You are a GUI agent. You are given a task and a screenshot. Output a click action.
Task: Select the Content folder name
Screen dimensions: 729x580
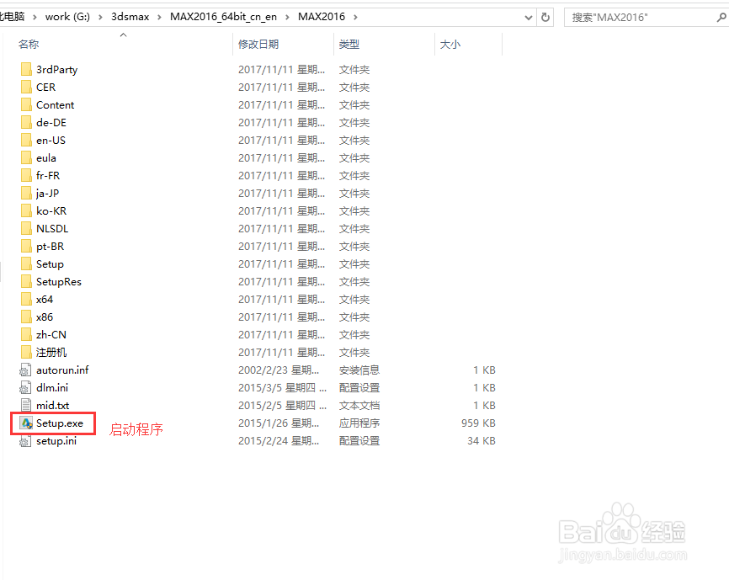pyautogui.click(x=55, y=105)
